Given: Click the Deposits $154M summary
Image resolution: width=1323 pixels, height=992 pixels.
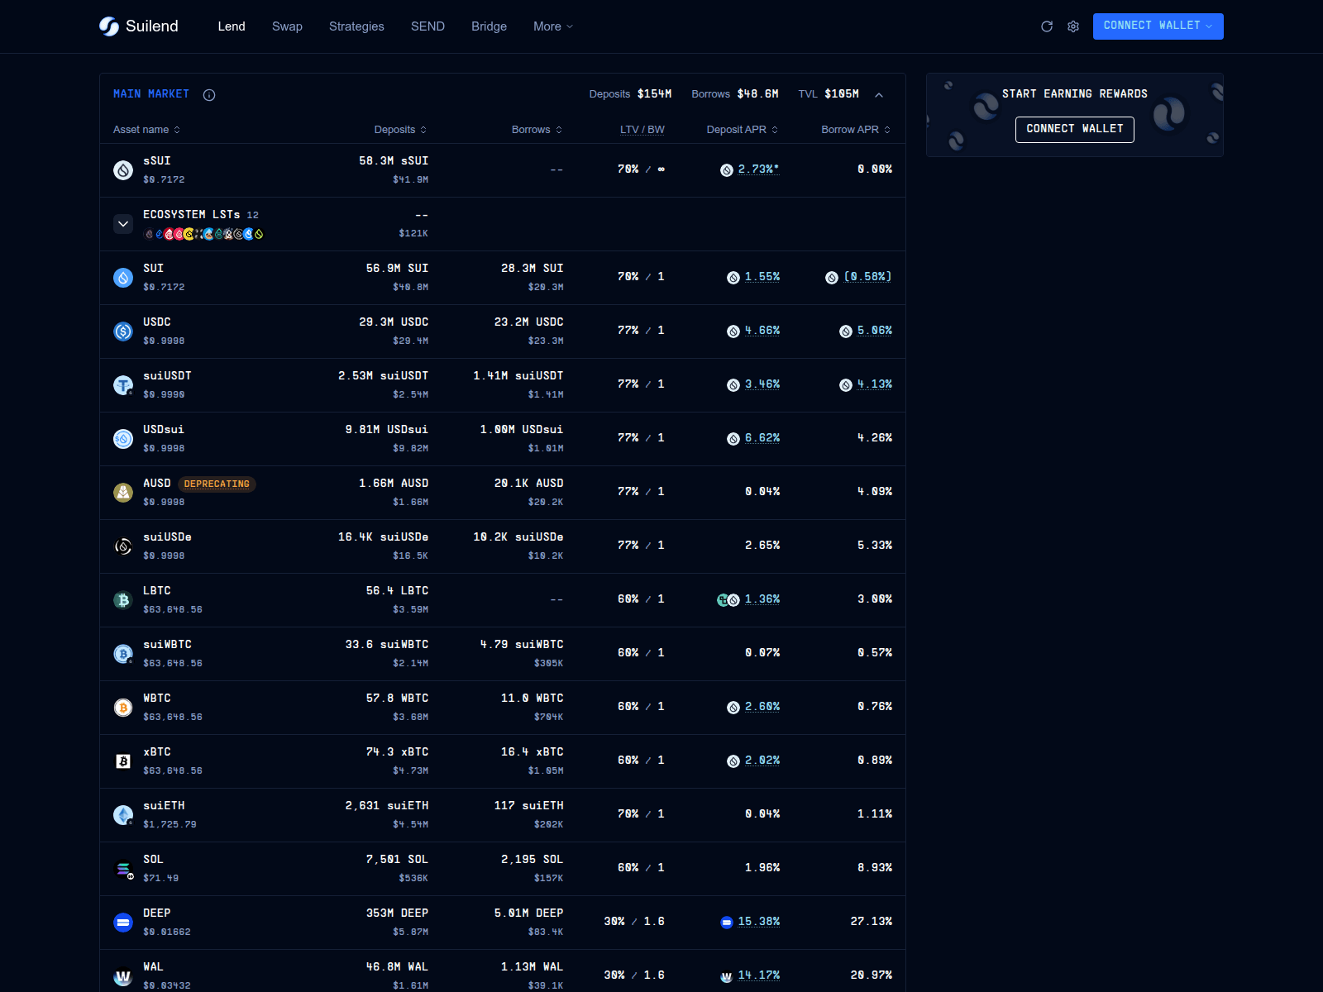Looking at the screenshot, I should 630,94.
